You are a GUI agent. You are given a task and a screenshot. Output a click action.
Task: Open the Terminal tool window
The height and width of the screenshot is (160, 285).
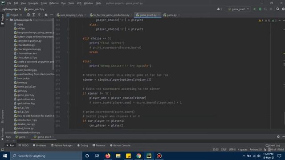(x=99, y=145)
